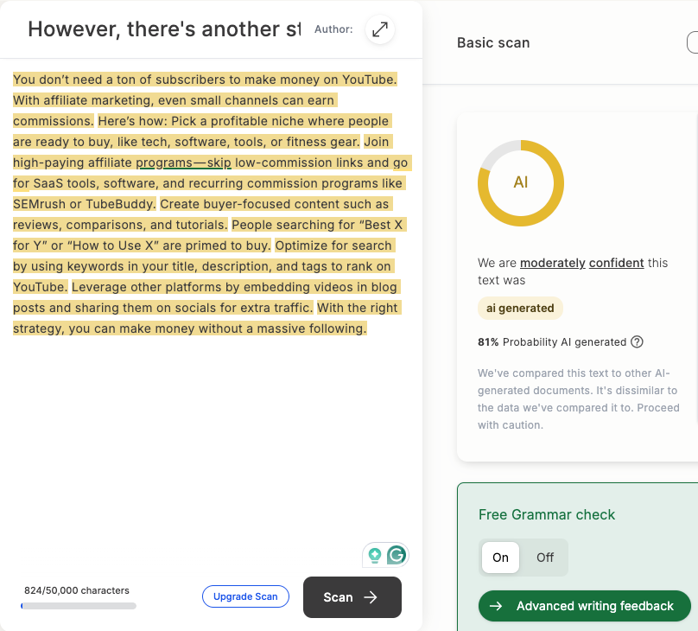
Task: Click the underlined 'programs—skip' grammar suggestion
Action: click(183, 163)
